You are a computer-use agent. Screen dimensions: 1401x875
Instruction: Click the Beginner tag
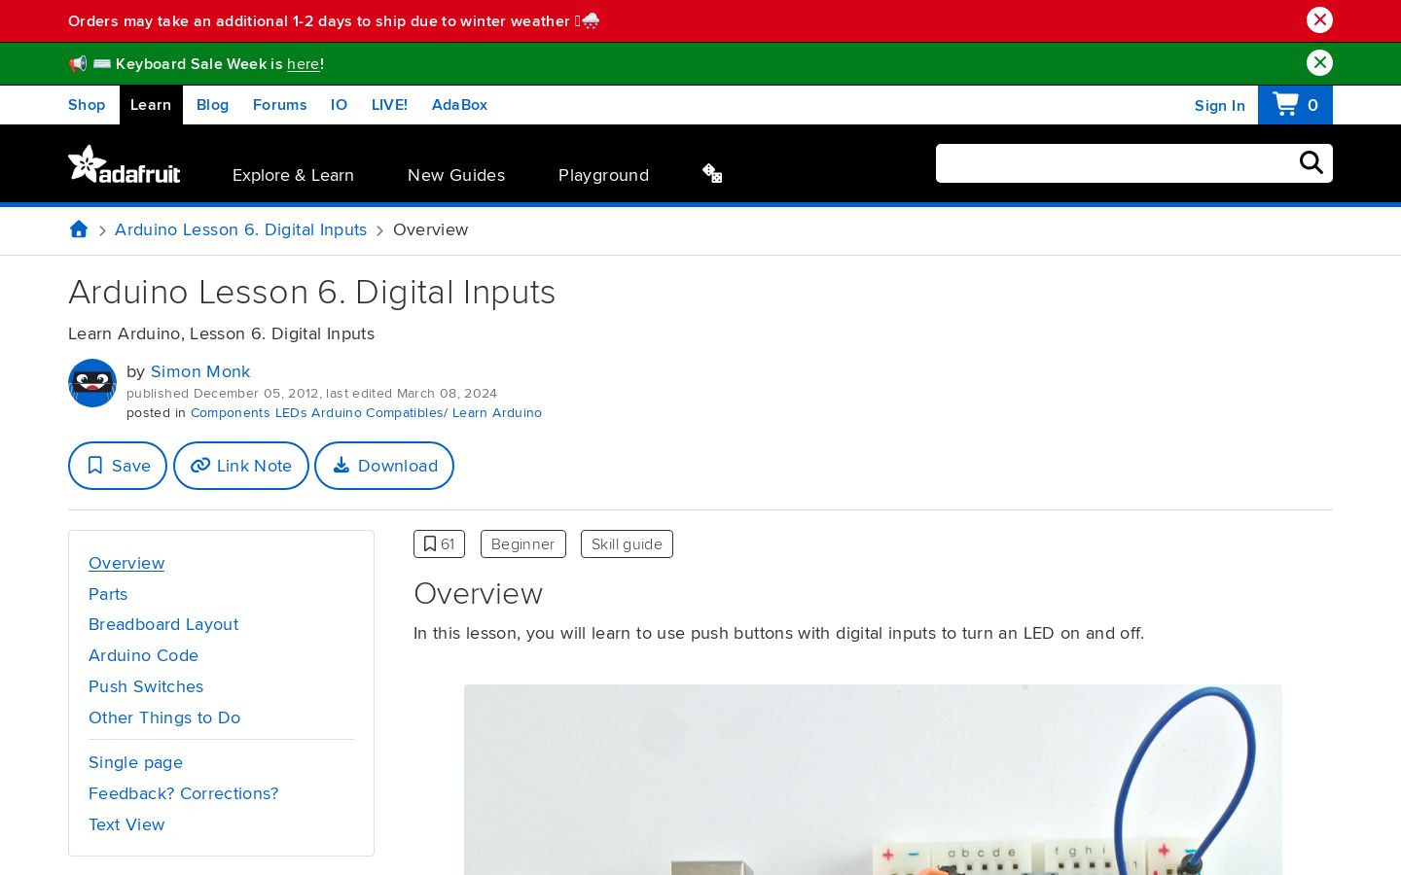(x=523, y=544)
